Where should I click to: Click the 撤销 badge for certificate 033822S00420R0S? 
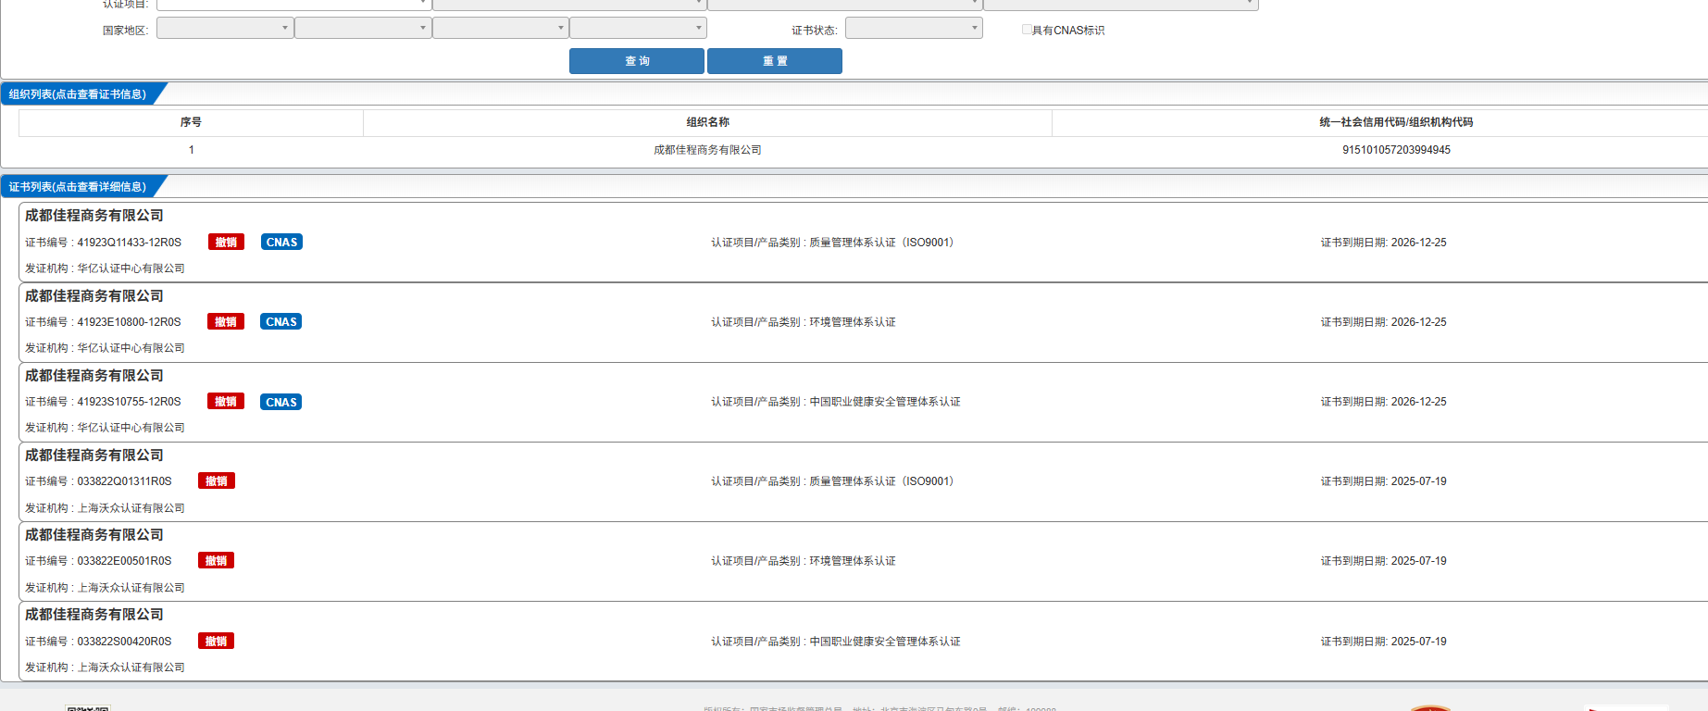pyautogui.click(x=217, y=641)
